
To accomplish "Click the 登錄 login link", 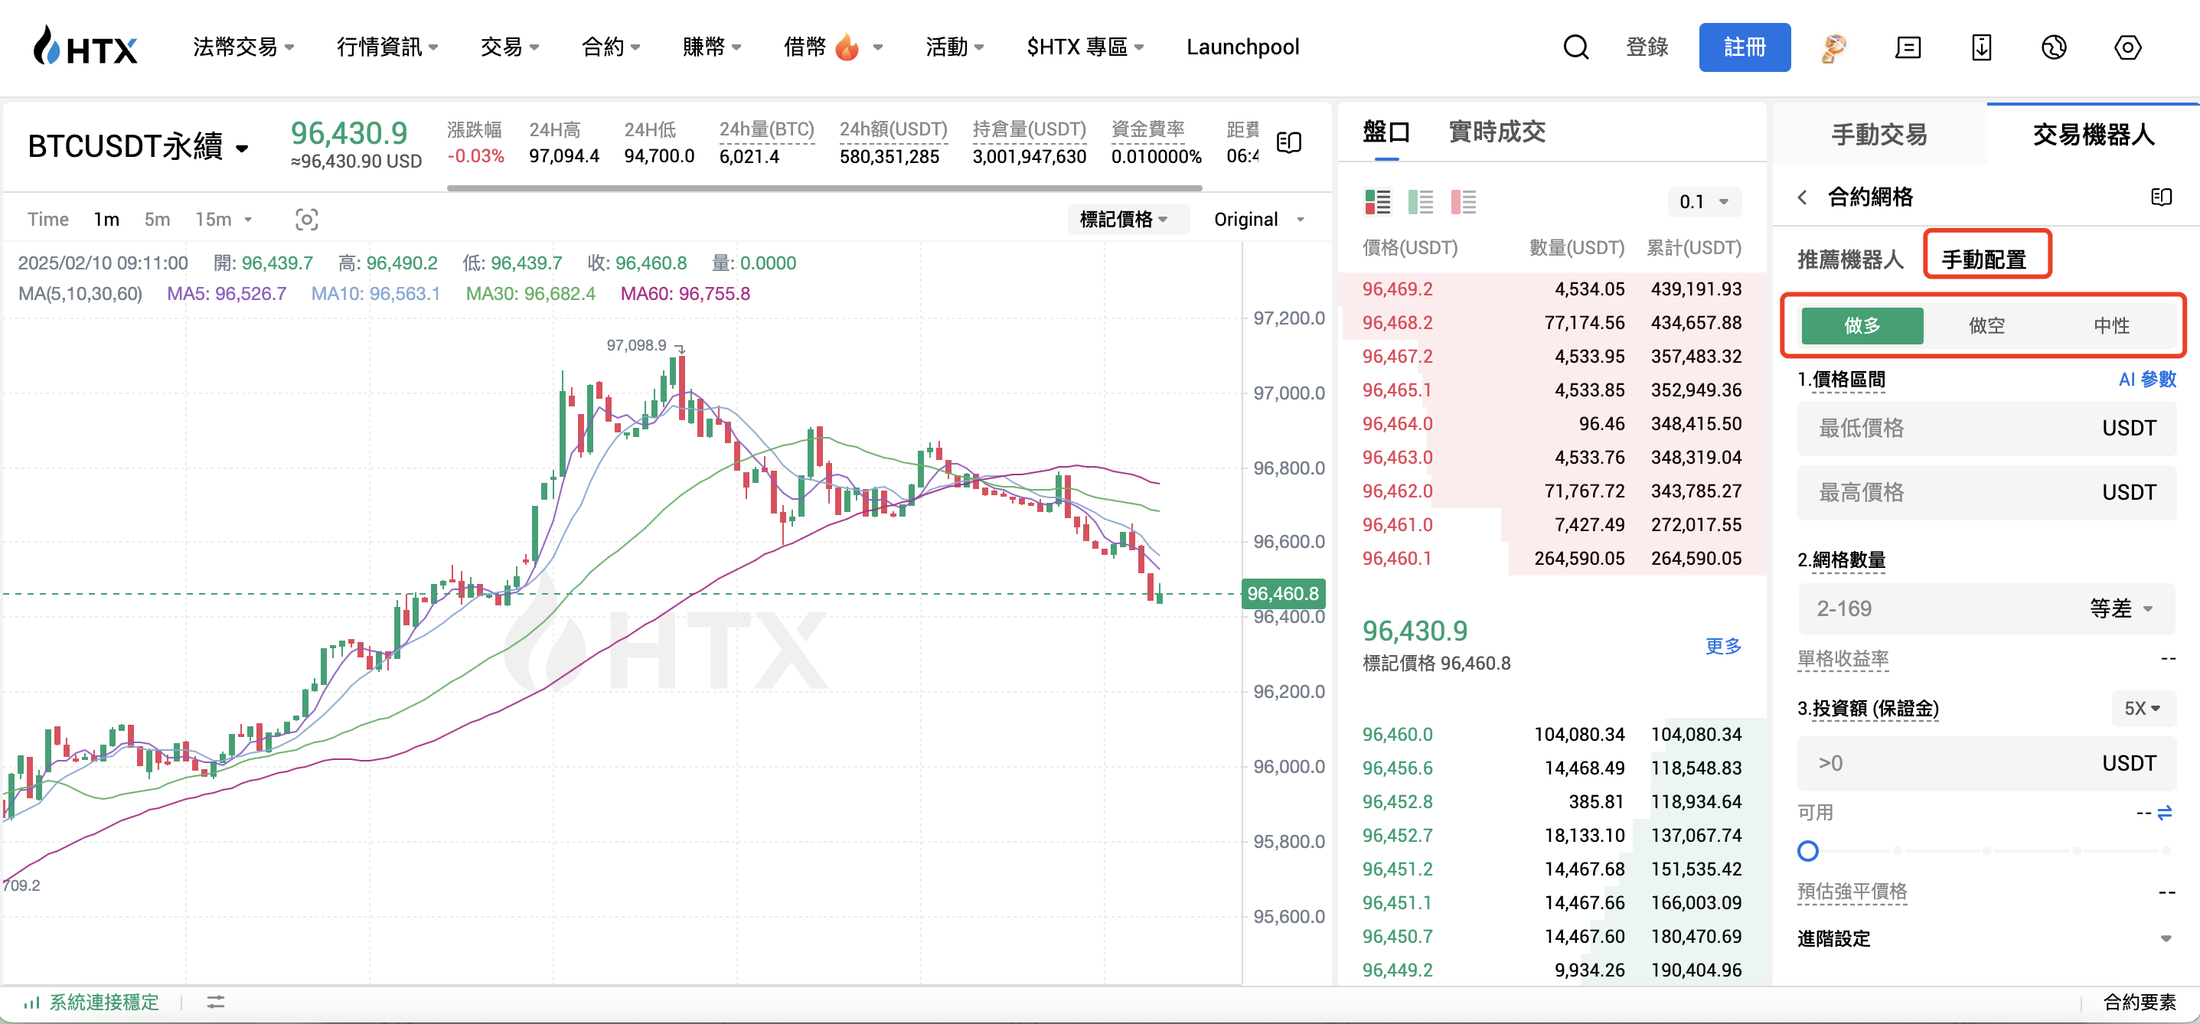I will click(x=1647, y=47).
